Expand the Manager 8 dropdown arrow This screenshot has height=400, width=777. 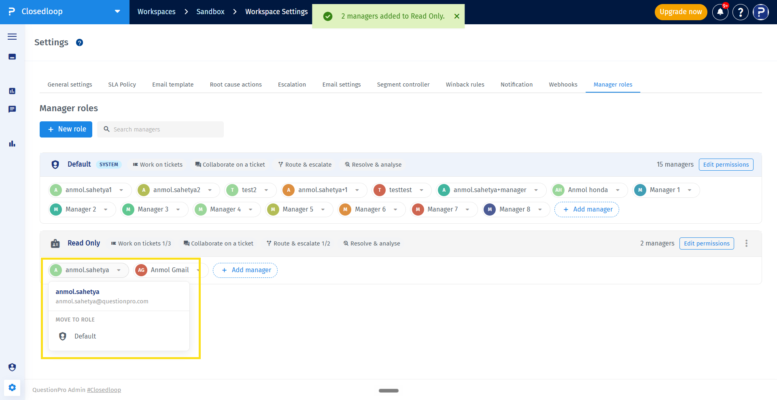540,210
